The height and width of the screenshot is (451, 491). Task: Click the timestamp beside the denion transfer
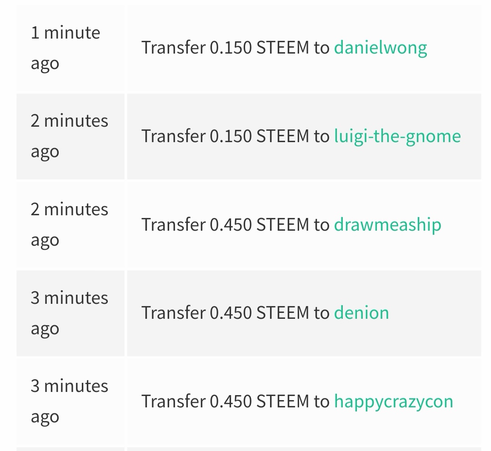pos(69,313)
